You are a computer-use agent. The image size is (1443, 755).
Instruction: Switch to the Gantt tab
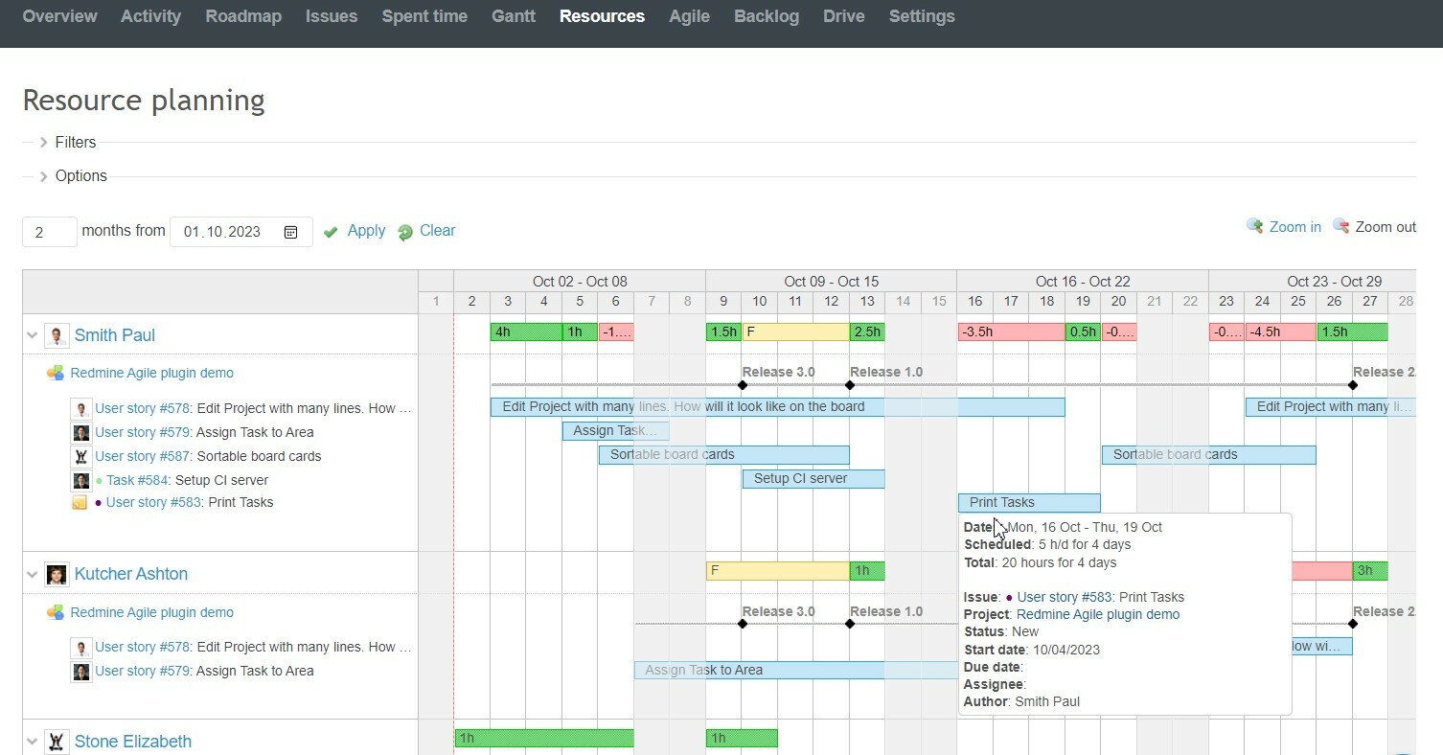(x=513, y=16)
